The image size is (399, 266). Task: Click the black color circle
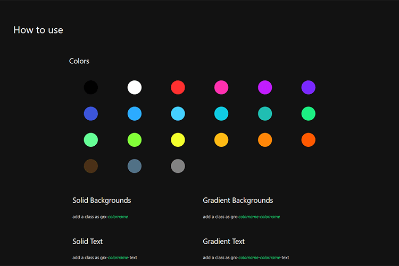click(91, 87)
